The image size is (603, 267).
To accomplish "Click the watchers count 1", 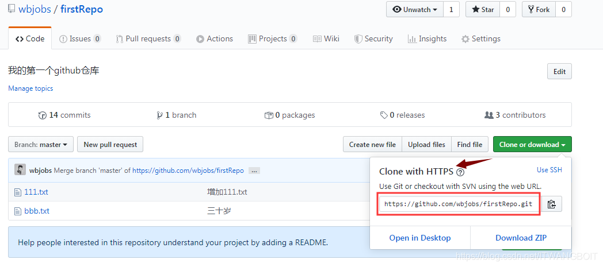I will 451,10.
